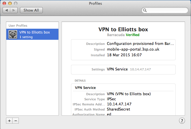Click the red close window button
This screenshot has width=191, height=129.
pos(4,3)
